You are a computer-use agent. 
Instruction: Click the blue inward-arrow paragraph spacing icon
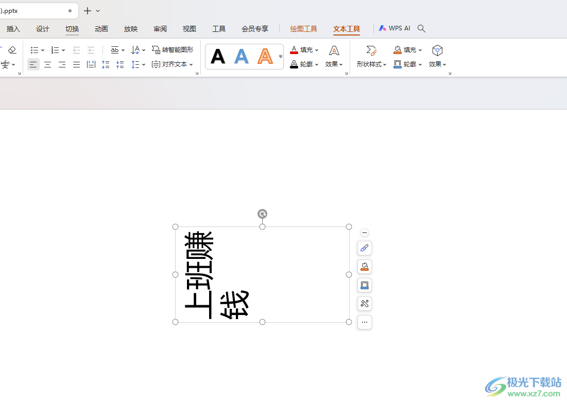[120, 65]
